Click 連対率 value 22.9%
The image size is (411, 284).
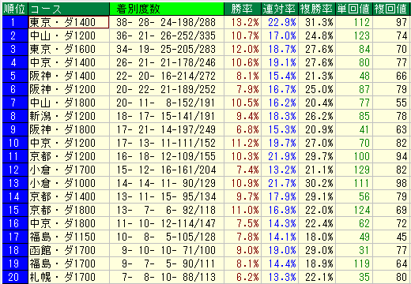point(280,22)
